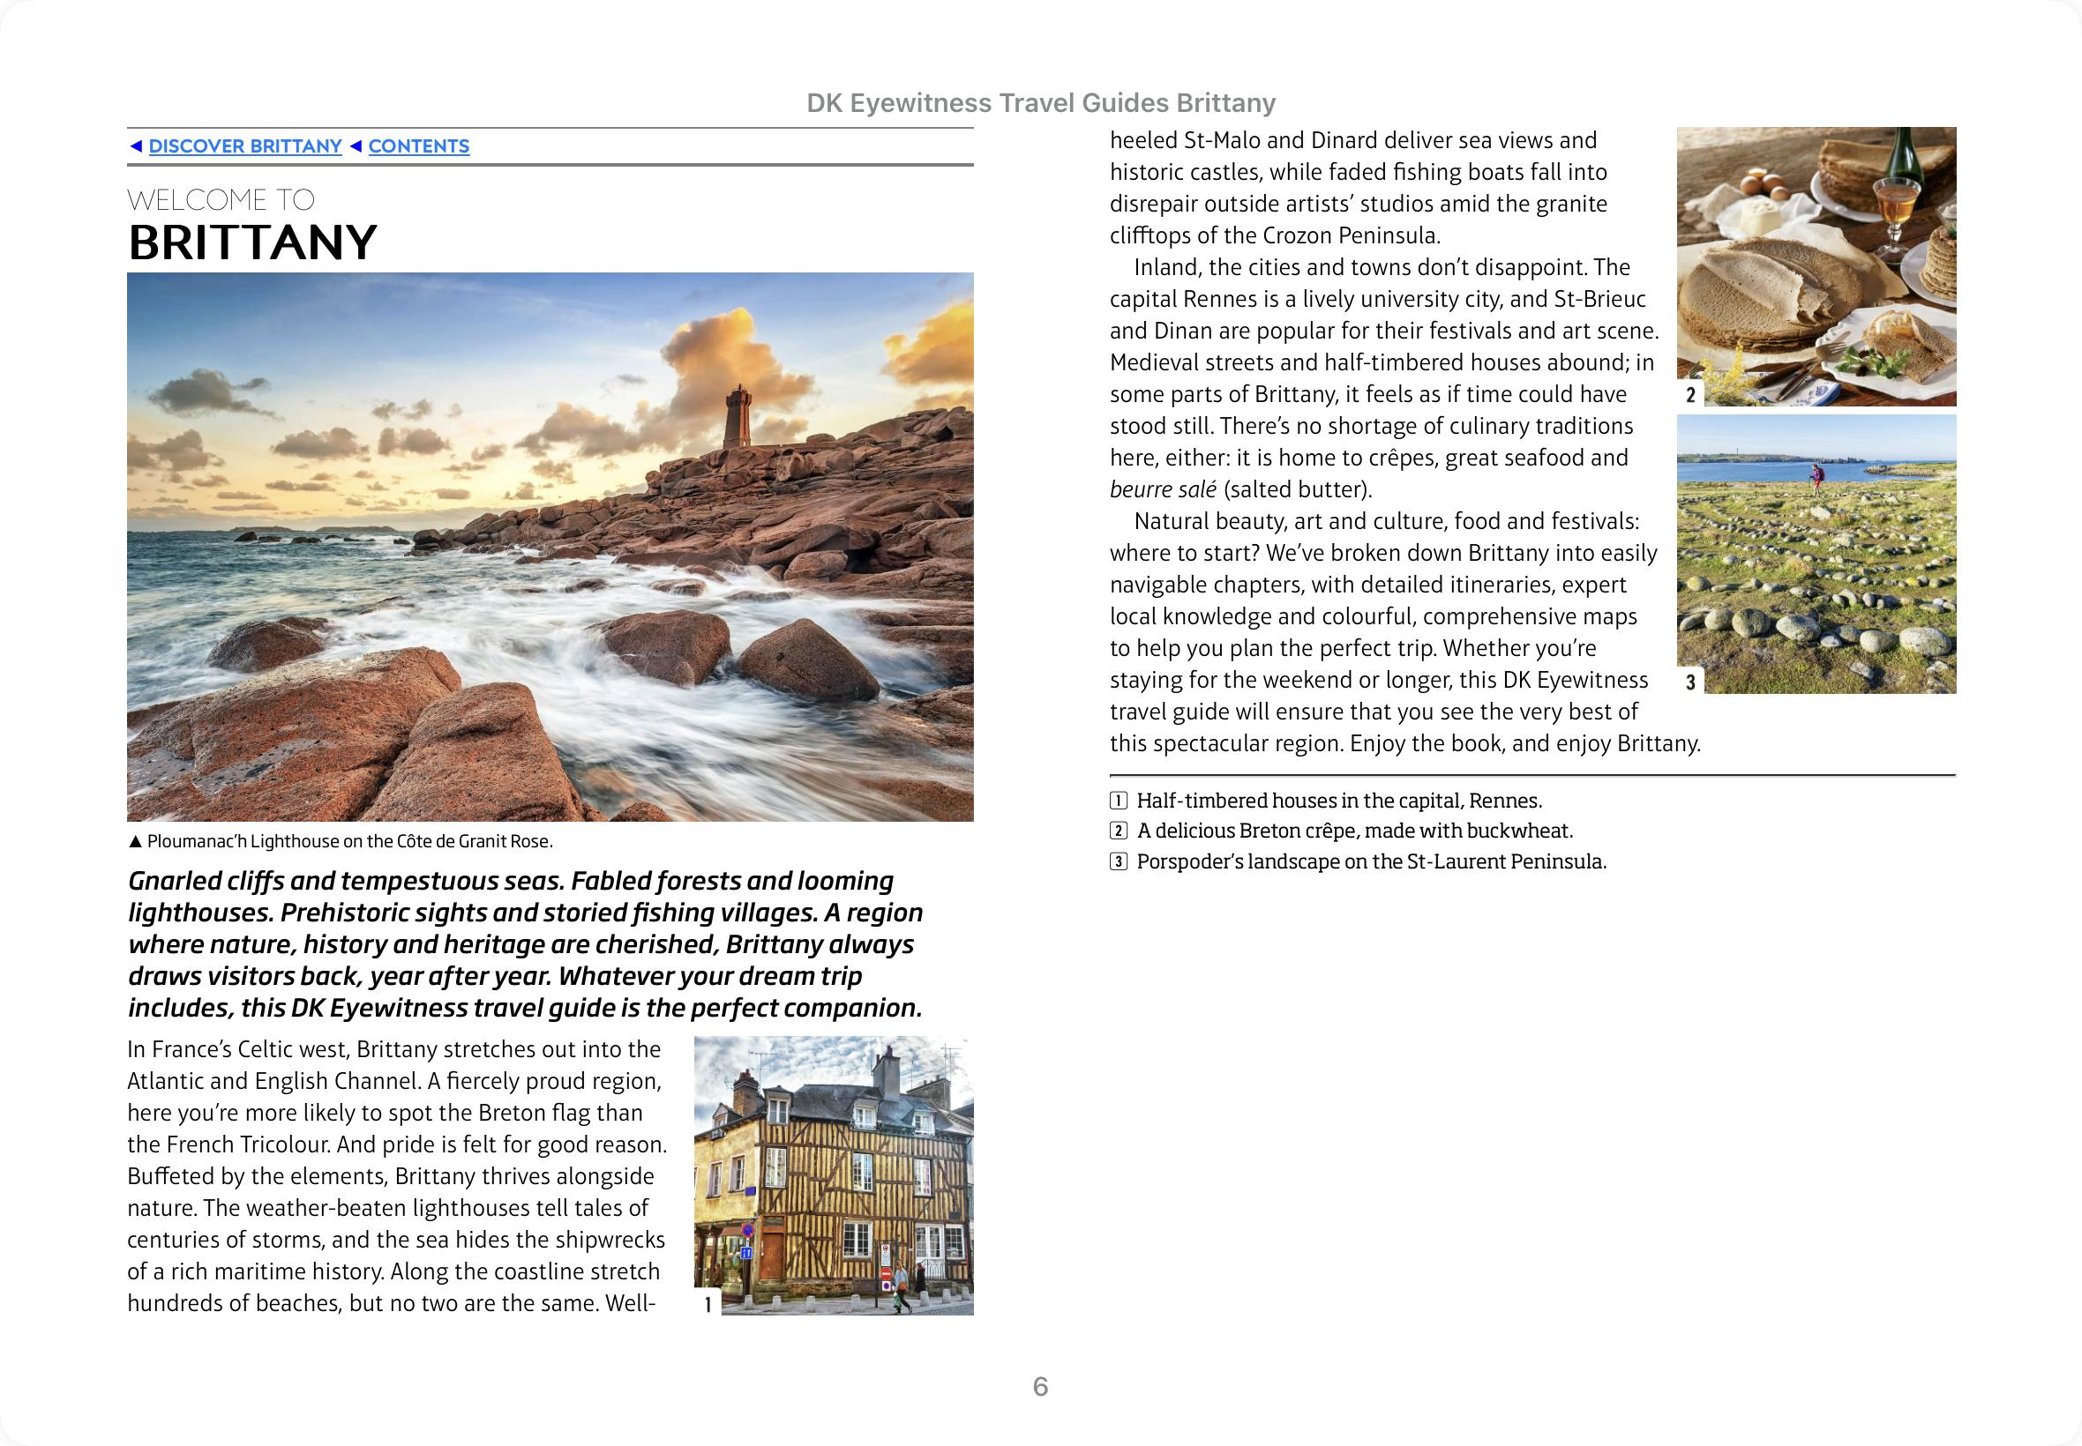
Task: Click the book title header at top
Action: coord(1040,103)
